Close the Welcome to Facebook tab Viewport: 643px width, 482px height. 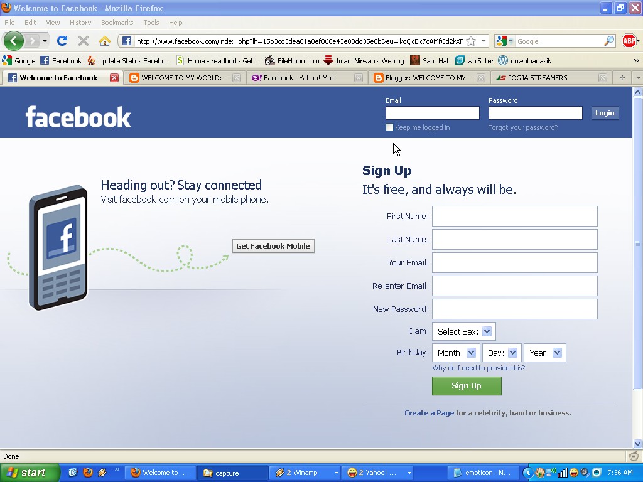click(114, 78)
